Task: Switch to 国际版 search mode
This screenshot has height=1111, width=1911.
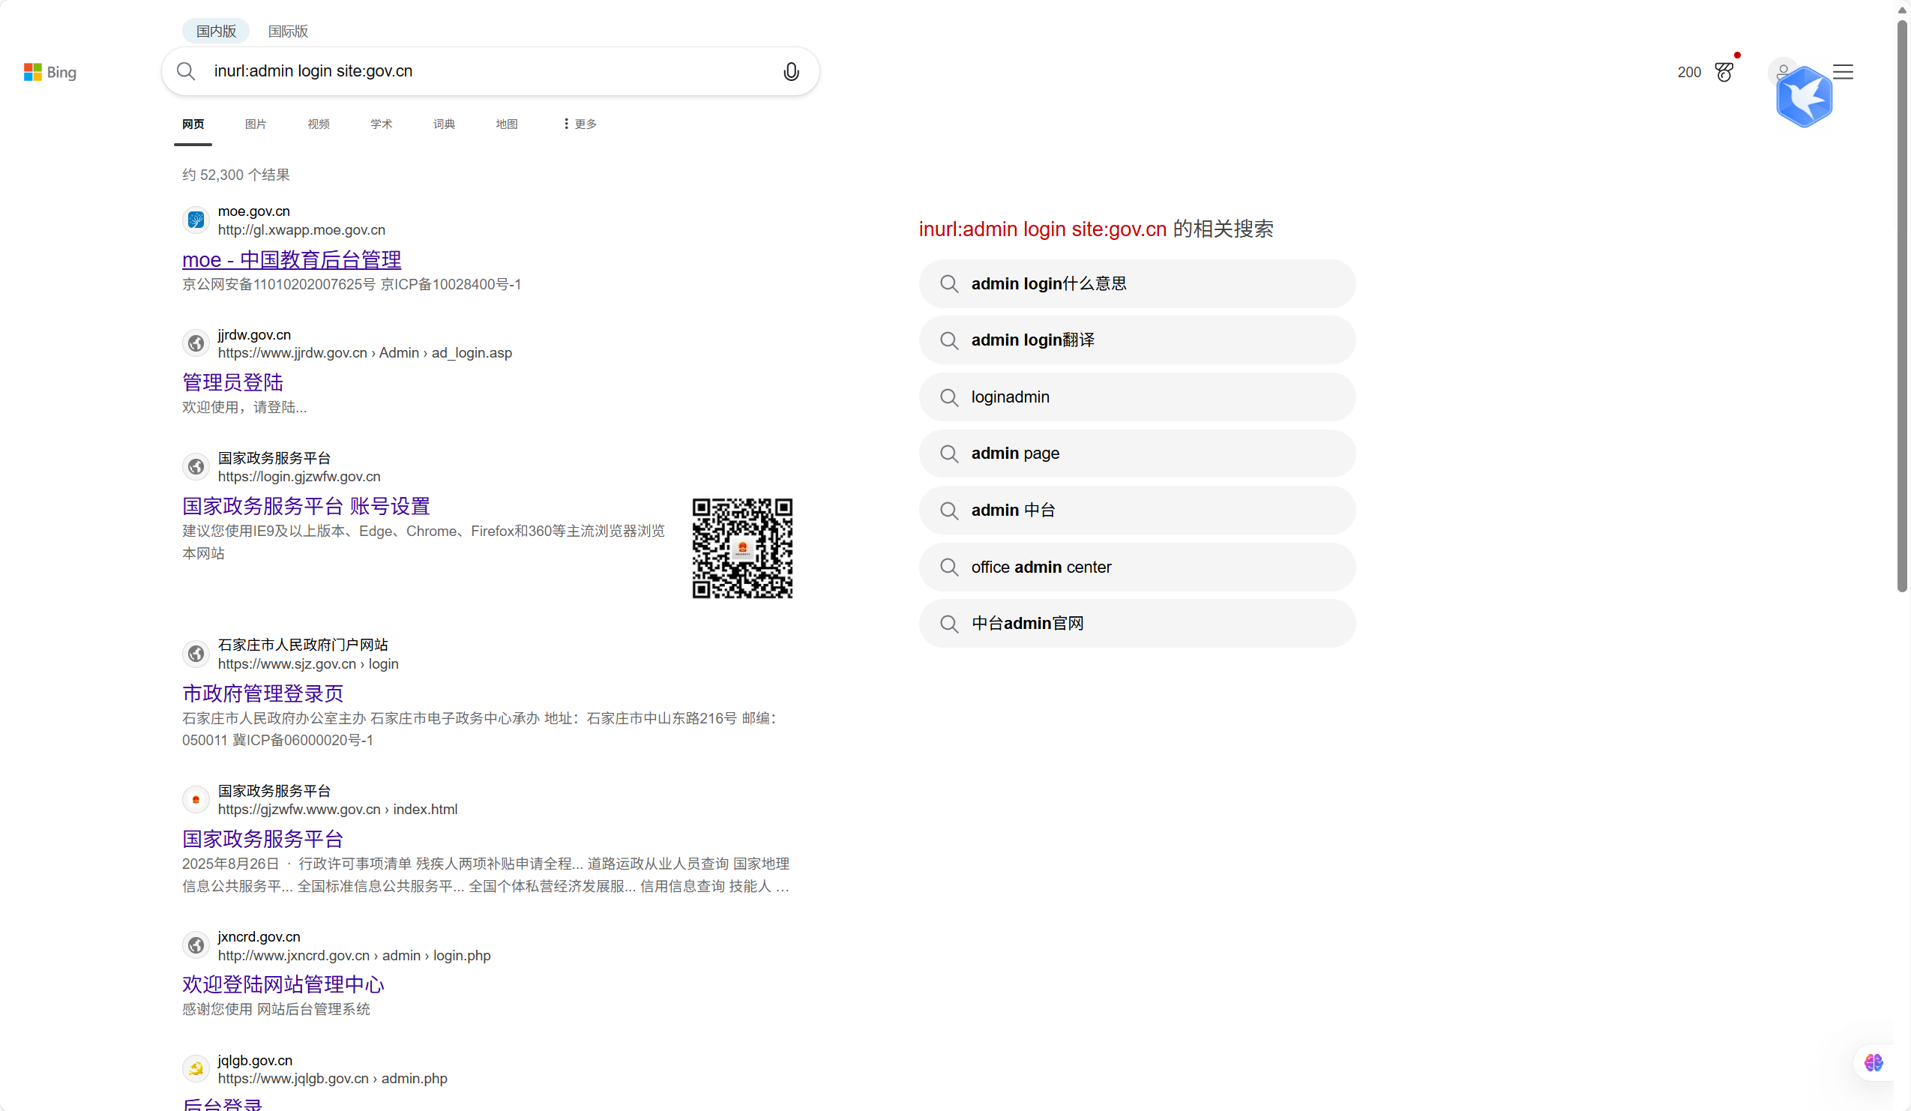Action: point(287,31)
